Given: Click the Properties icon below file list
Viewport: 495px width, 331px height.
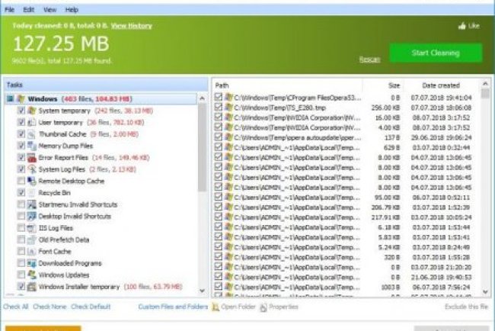Looking at the screenshot, I should coord(263,307).
